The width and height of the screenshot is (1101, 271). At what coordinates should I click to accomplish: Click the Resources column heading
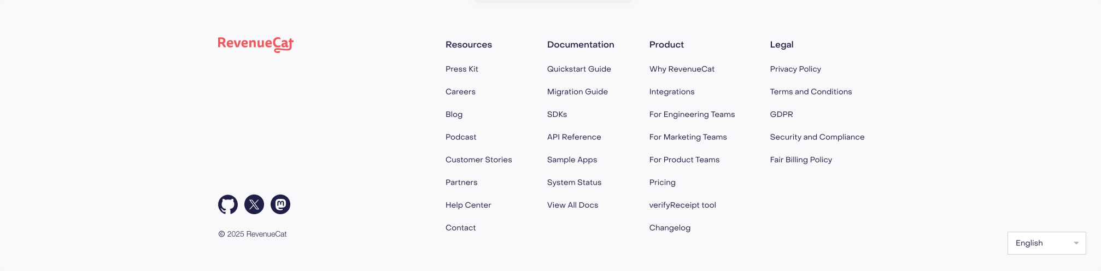point(468,45)
